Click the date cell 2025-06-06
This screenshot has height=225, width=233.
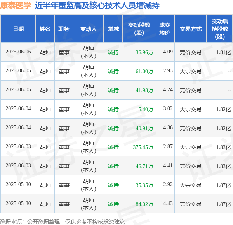click(x=18, y=52)
